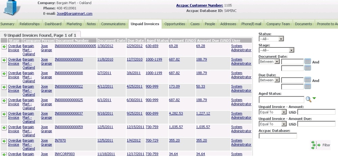
Task: Open Unpaid Invoice Amount Equal To dropdown
Action: click(x=273, y=112)
